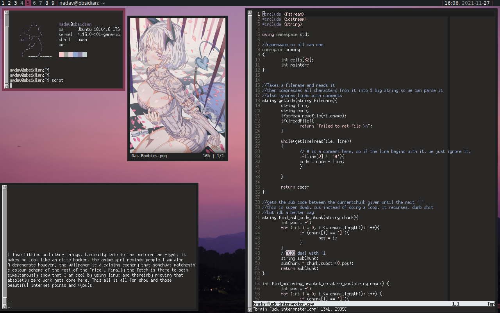
Task: Click the 'nadav@obsidian: ~' window title in the bar
Action: pos(82,3)
